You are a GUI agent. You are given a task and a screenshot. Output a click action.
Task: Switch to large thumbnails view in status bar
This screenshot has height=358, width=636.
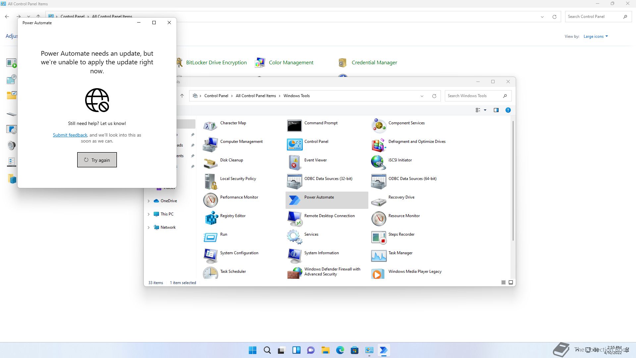click(510, 282)
